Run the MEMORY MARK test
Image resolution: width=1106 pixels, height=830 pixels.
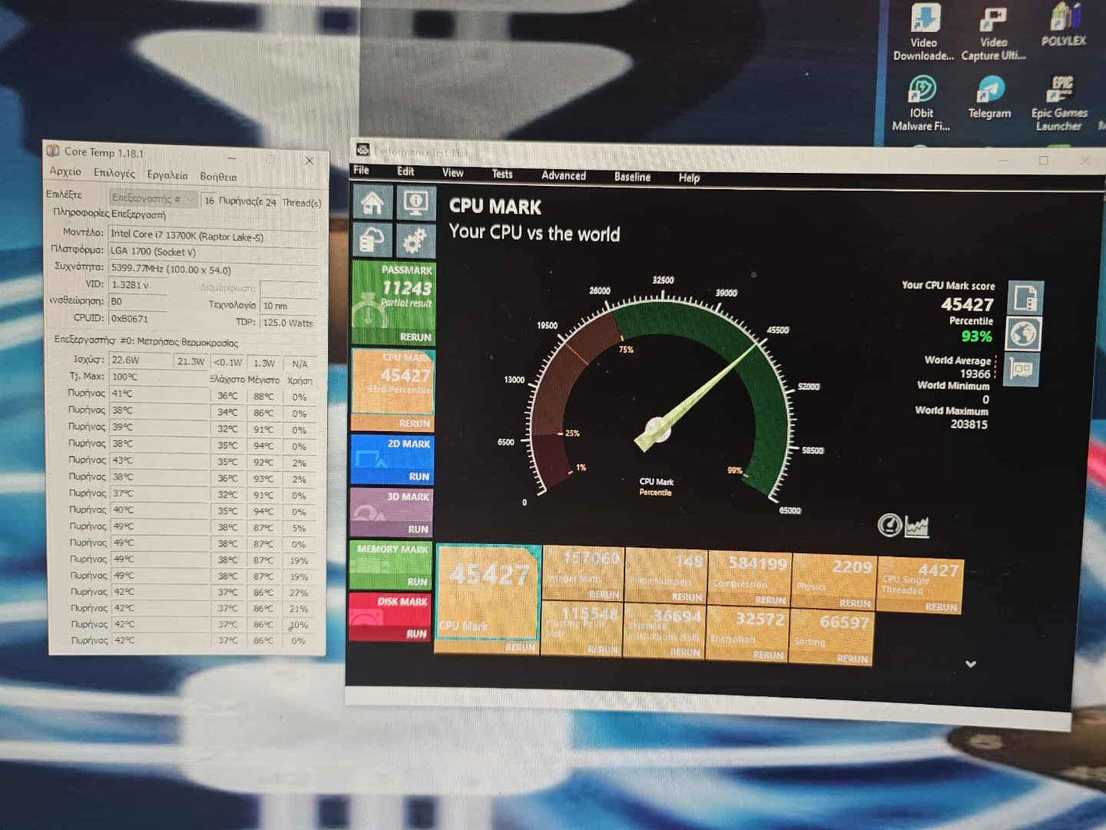tap(417, 581)
